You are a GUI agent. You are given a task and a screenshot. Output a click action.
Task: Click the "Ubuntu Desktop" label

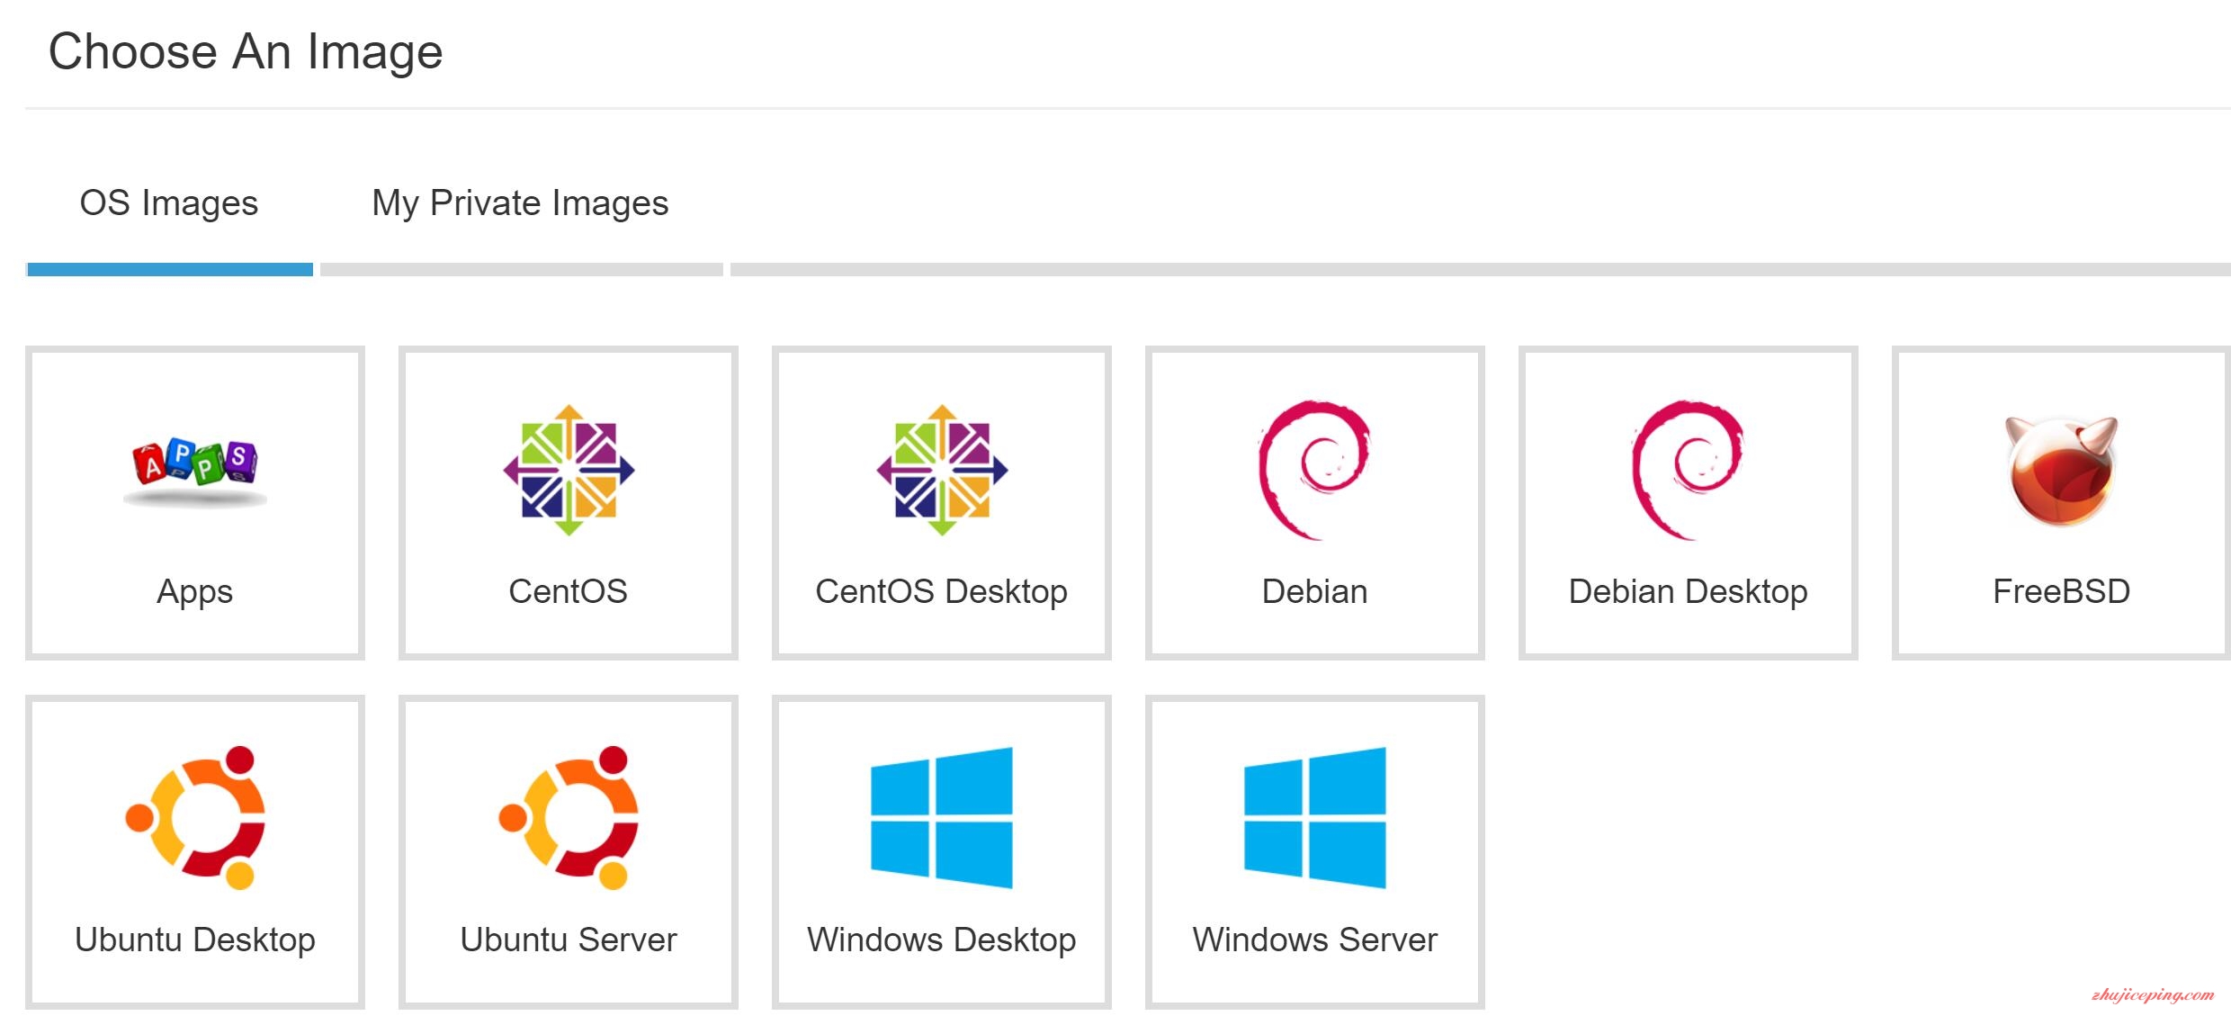tap(195, 940)
